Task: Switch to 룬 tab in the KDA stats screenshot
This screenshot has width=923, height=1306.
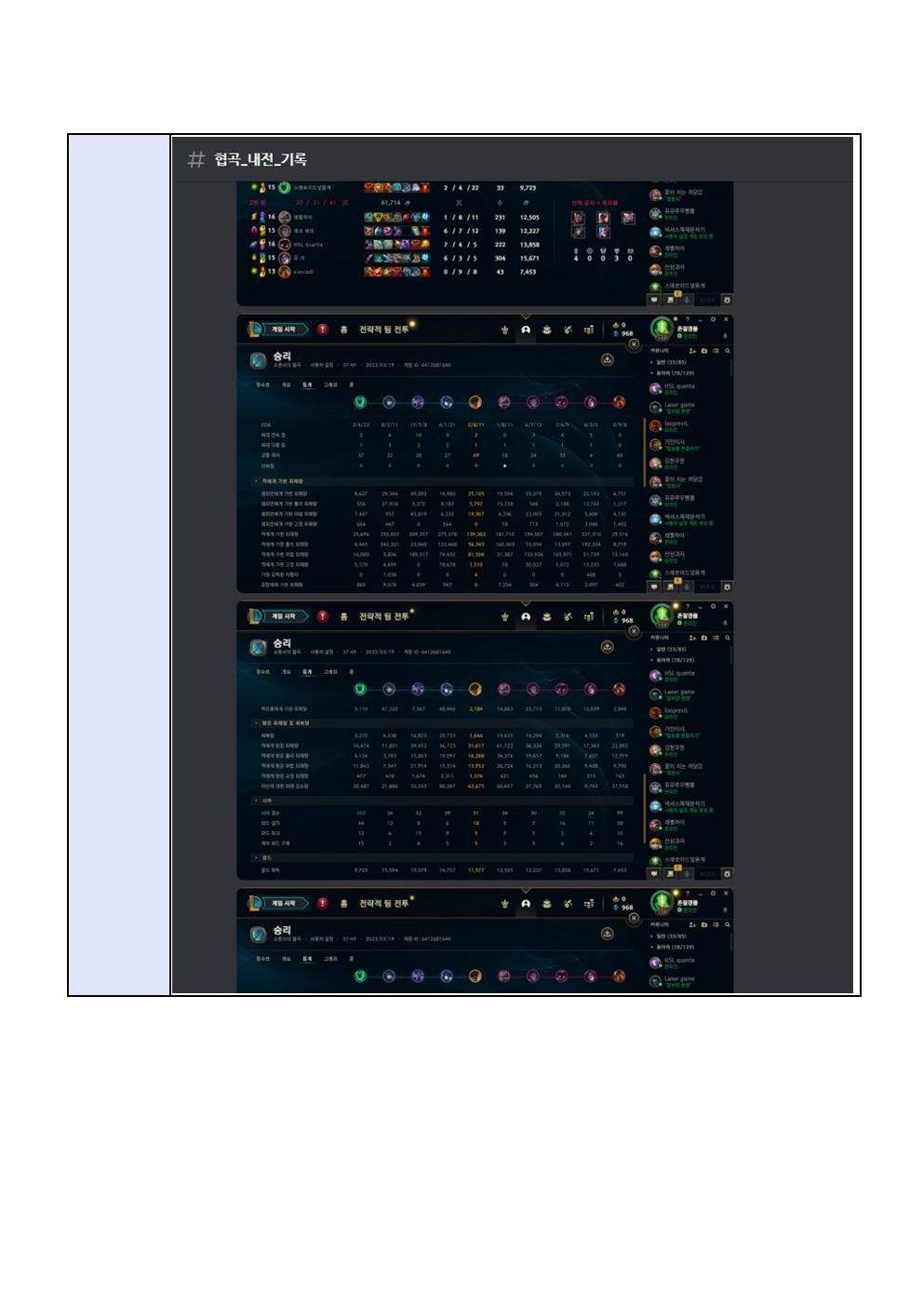Action: pyautogui.click(x=351, y=384)
